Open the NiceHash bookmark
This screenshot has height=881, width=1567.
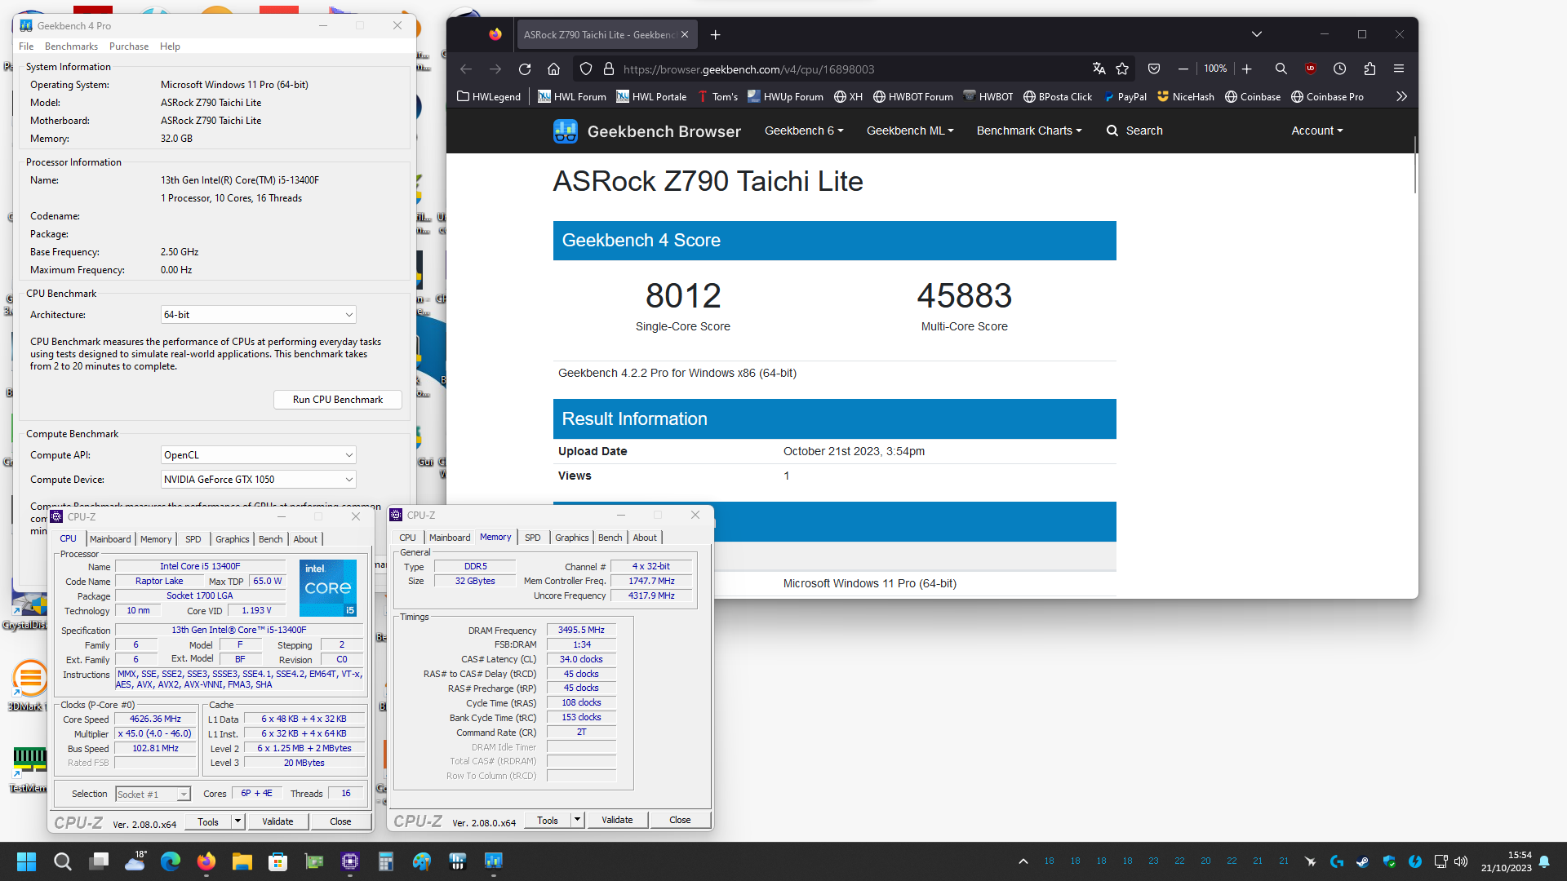click(1185, 96)
